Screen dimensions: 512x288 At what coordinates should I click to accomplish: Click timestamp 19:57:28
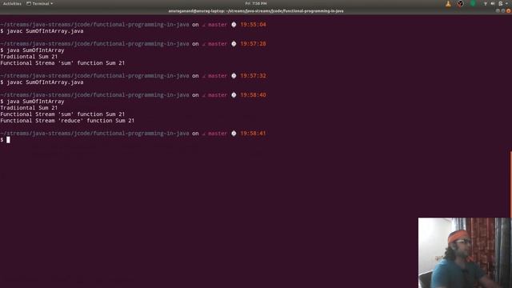[253, 44]
